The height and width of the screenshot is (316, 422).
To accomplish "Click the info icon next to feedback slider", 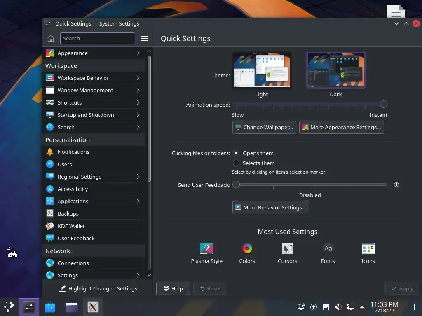I will 396,185.
